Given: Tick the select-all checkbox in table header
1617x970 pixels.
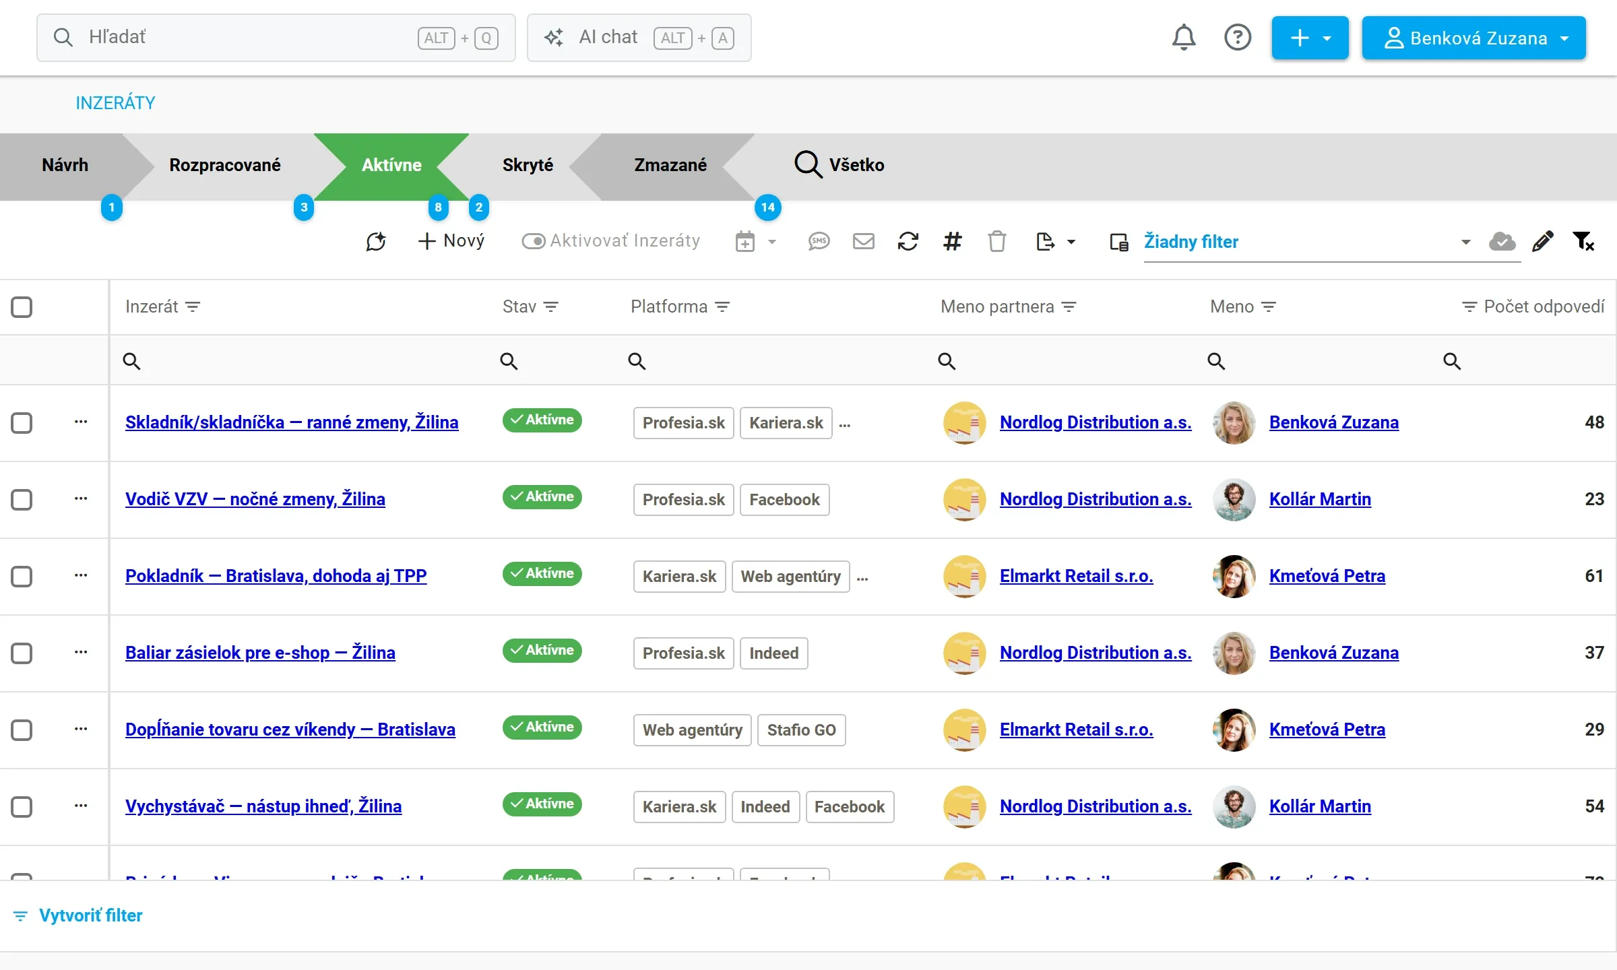Looking at the screenshot, I should tap(22, 307).
